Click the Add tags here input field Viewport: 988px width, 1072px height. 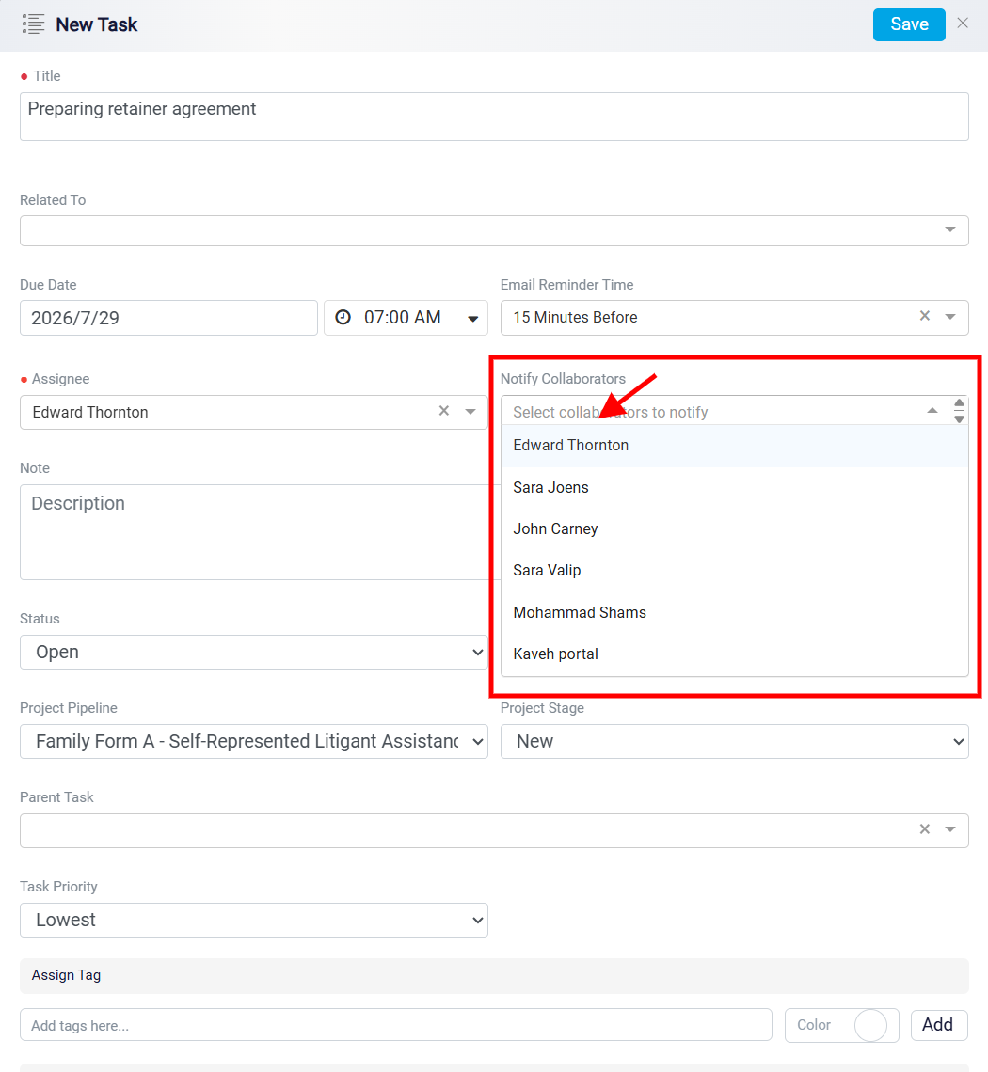[395, 1025]
